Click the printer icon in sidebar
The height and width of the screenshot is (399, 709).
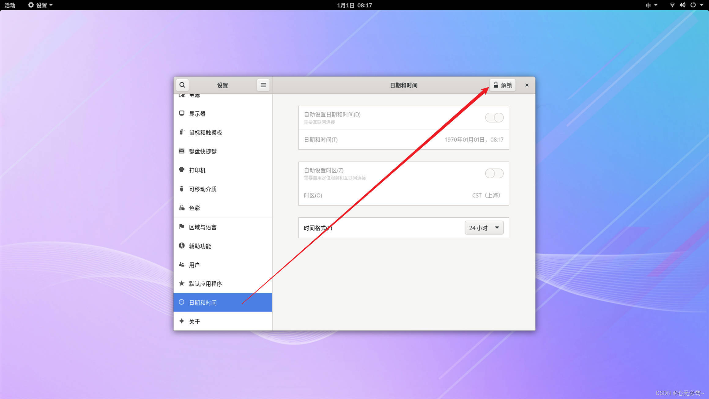(182, 170)
